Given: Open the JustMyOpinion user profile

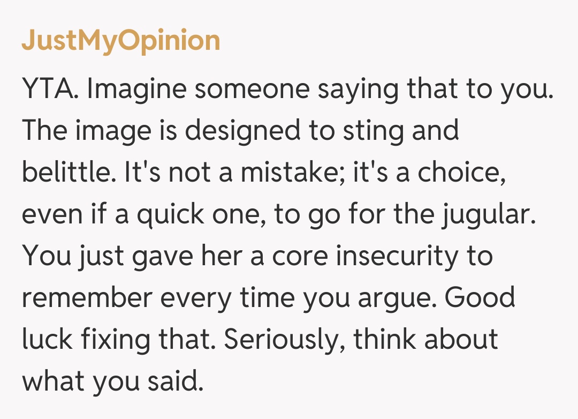Looking at the screenshot, I should coord(120,41).
